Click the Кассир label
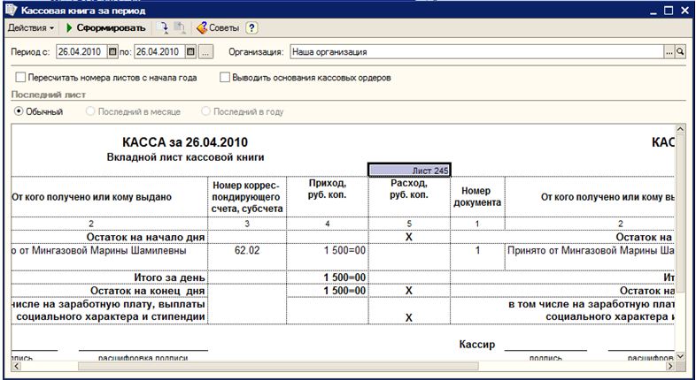Screen dimensions: 696x380 tap(477, 345)
